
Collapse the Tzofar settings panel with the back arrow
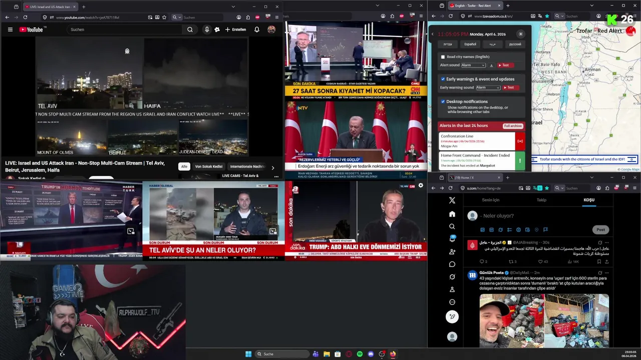tap(433, 34)
